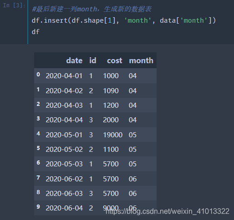Click the 'id' column header
Image resolution: width=234 pixels, height=220 pixels.
(93, 60)
